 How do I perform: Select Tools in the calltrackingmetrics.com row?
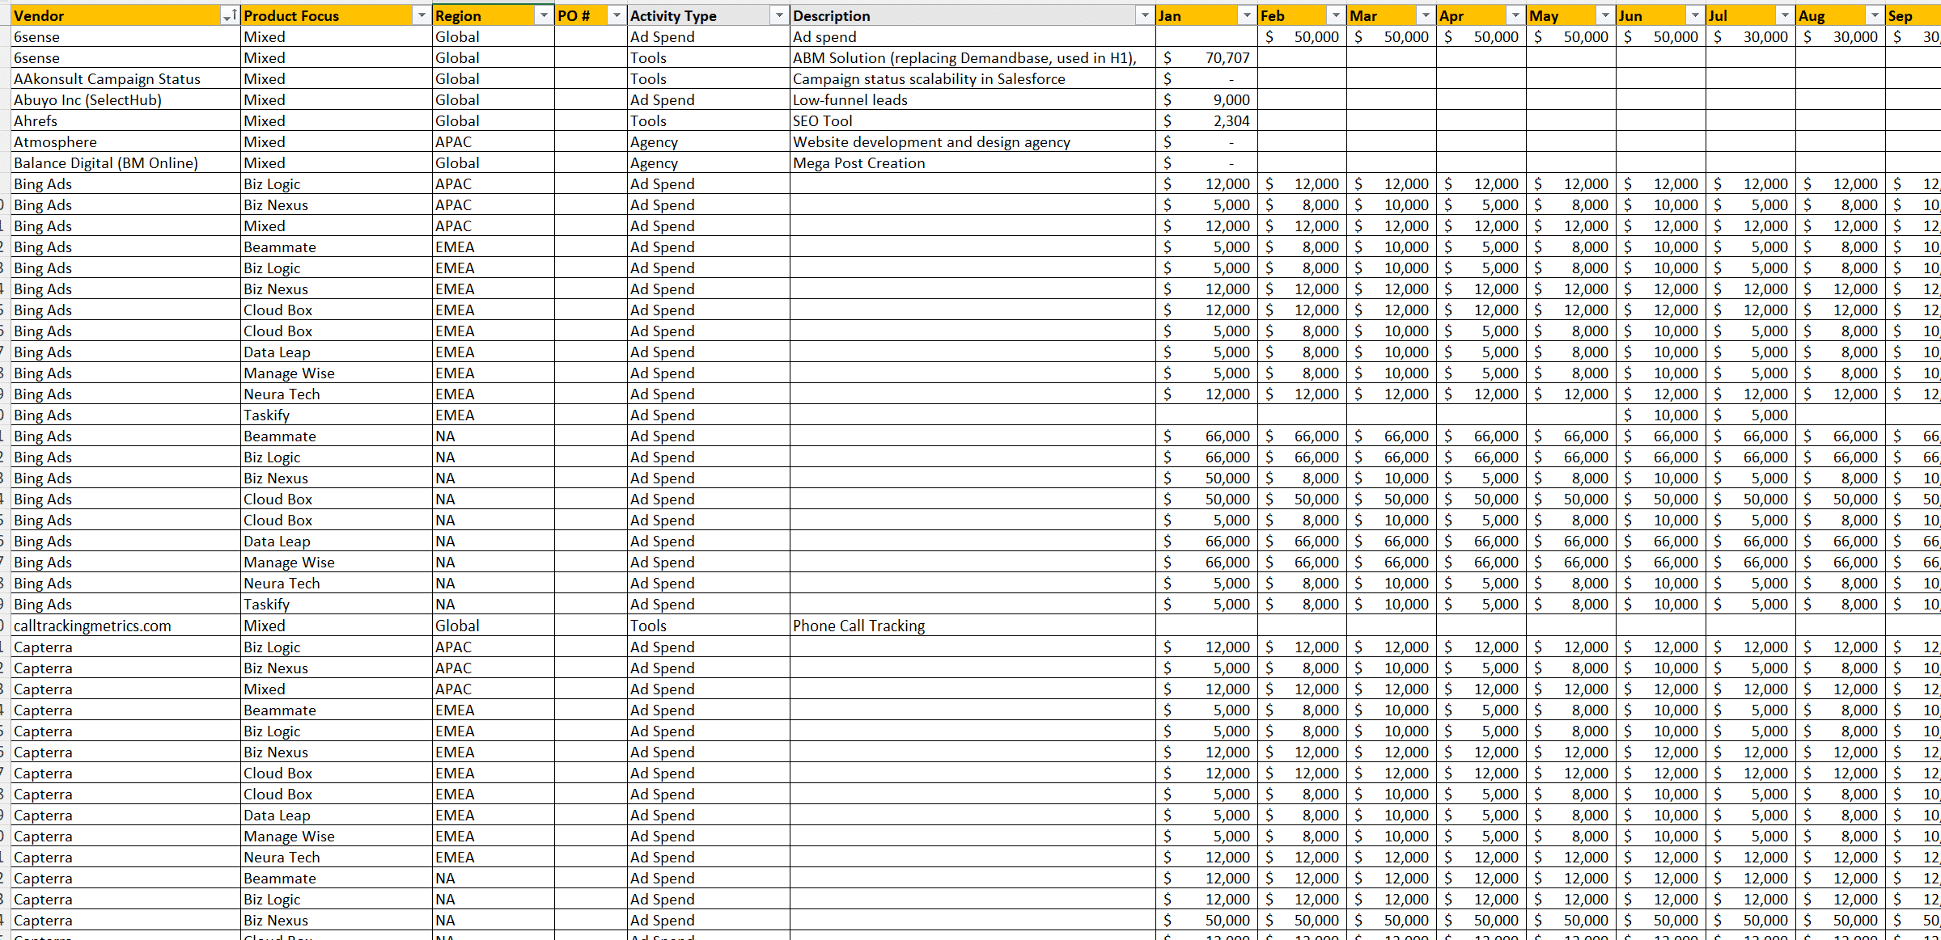pos(709,626)
